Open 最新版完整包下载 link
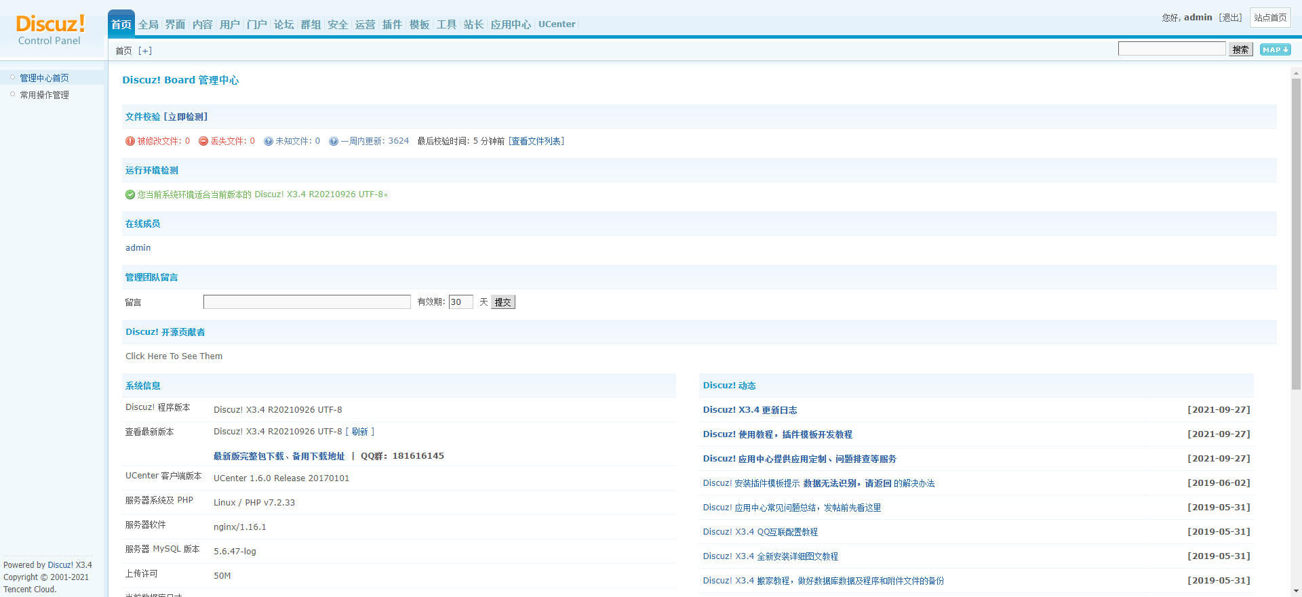1302x597 pixels. coord(249,456)
